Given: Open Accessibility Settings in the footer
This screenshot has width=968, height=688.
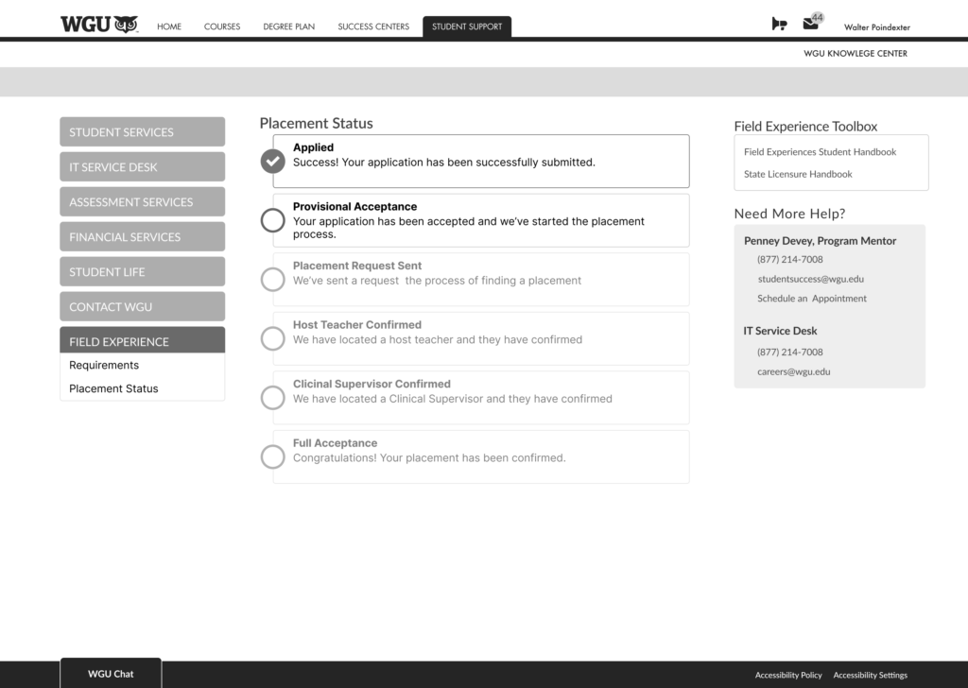Looking at the screenshot, I should tap(870, 676).
